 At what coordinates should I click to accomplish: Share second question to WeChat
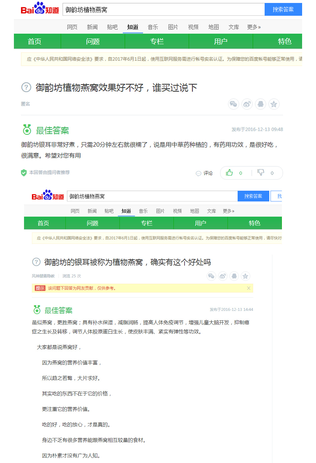coord(211,276)
